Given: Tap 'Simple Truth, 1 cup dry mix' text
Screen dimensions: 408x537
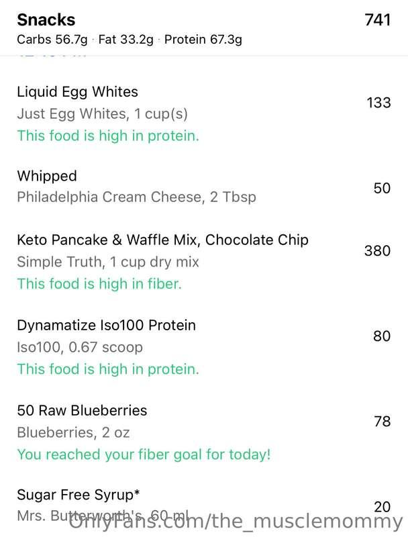Looking at the screenshot, I should (108, 262).
